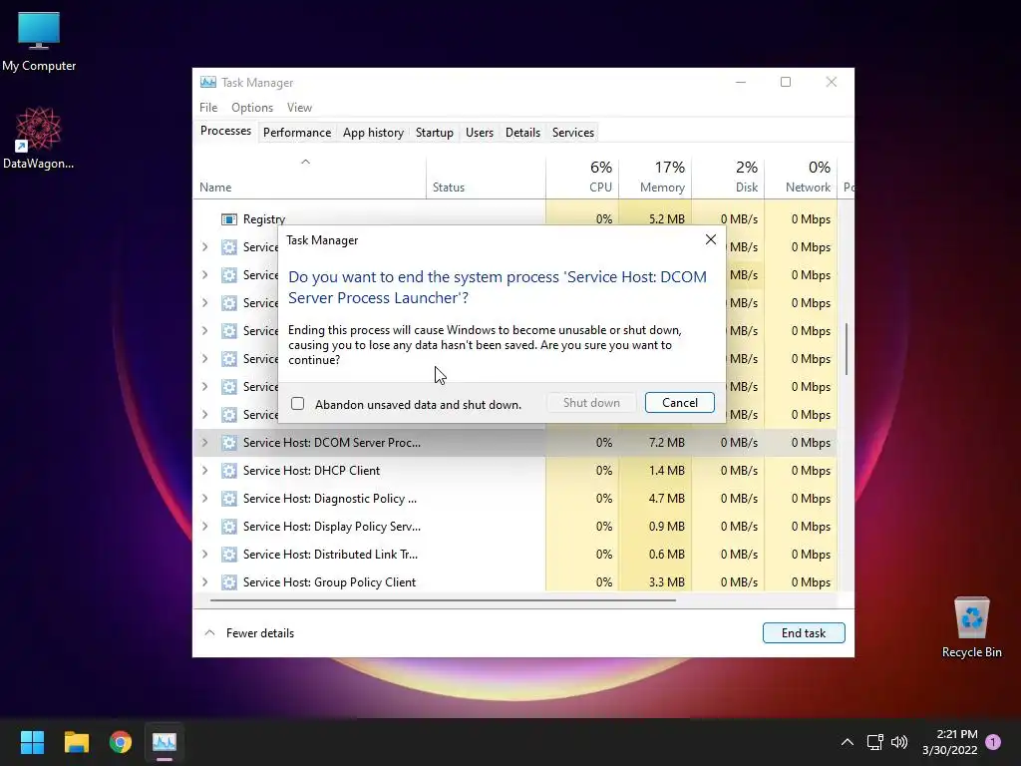
Task: Open the View menu
Action: point(299,108)
